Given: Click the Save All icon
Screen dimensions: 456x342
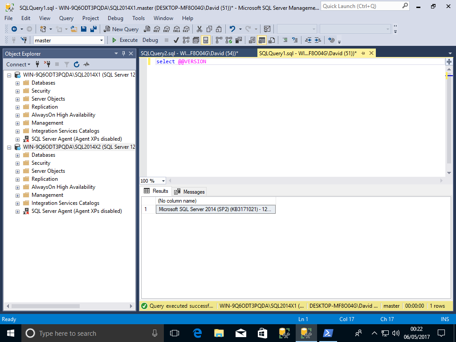Looking at the screenshot, I should point(94,29).
